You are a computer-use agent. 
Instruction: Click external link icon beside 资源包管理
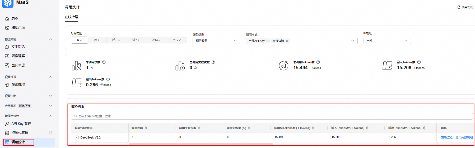50,133
